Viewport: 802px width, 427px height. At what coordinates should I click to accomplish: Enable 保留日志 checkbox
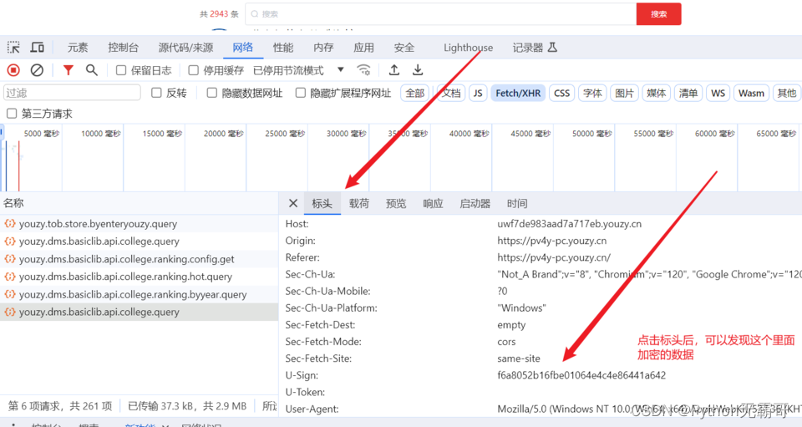pos(121,70)
